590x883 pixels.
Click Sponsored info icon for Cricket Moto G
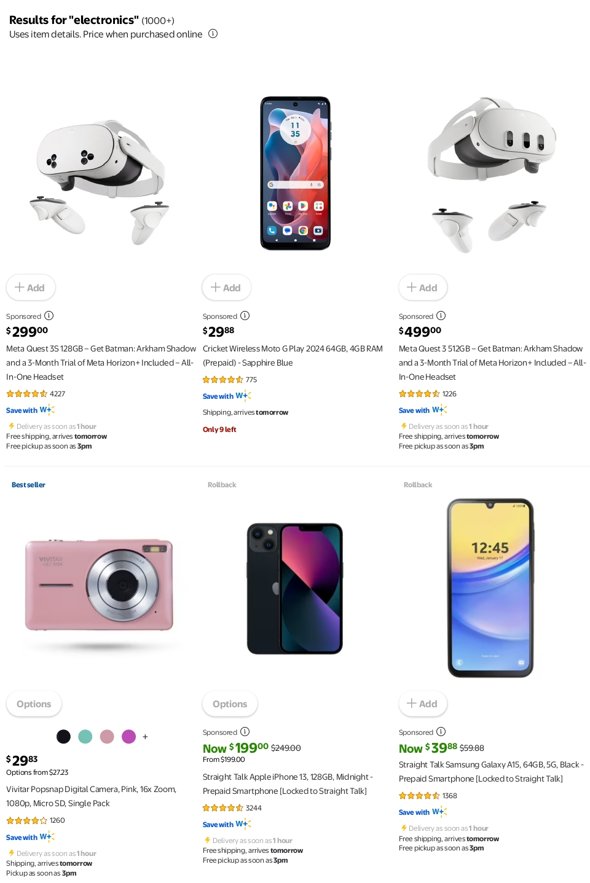[245, 316]
